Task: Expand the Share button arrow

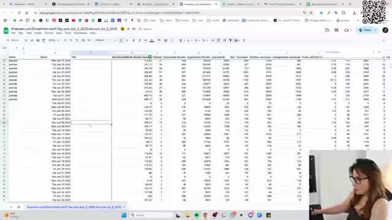Action: [375, 30]
